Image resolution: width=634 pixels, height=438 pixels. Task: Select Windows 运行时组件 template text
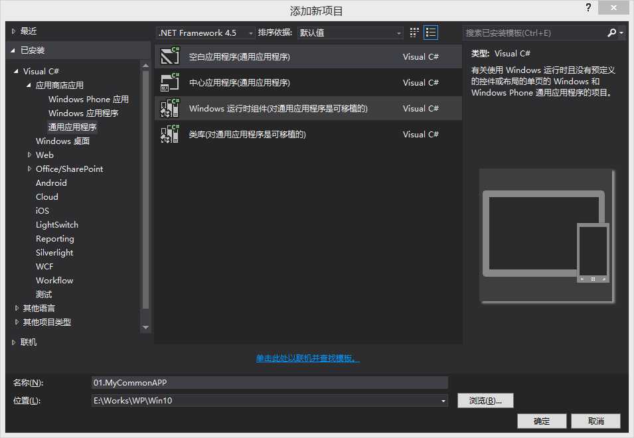tap(278, 108)
